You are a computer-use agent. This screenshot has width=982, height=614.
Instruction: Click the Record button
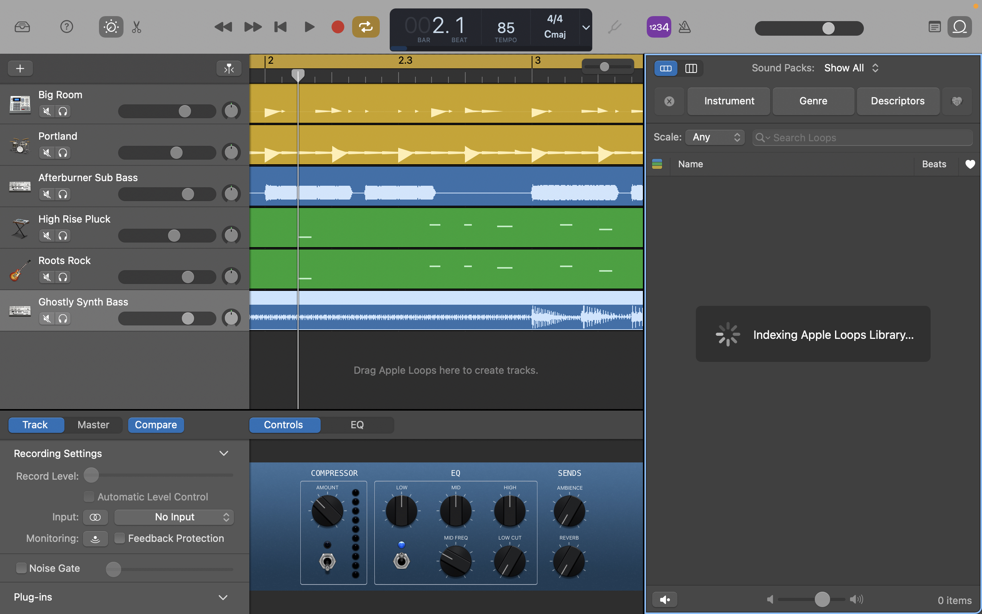click(337, 27)
